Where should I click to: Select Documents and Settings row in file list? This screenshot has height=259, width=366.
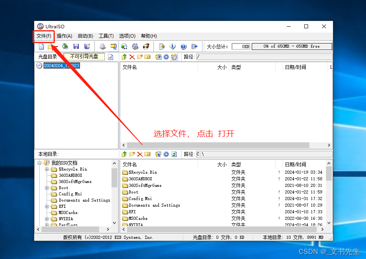point(223,205)
